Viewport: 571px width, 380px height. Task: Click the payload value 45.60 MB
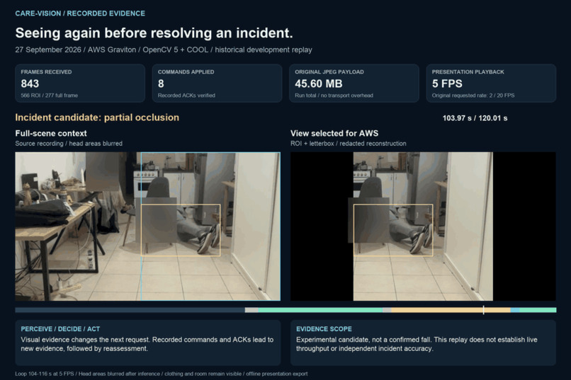(x=319, y=84)
